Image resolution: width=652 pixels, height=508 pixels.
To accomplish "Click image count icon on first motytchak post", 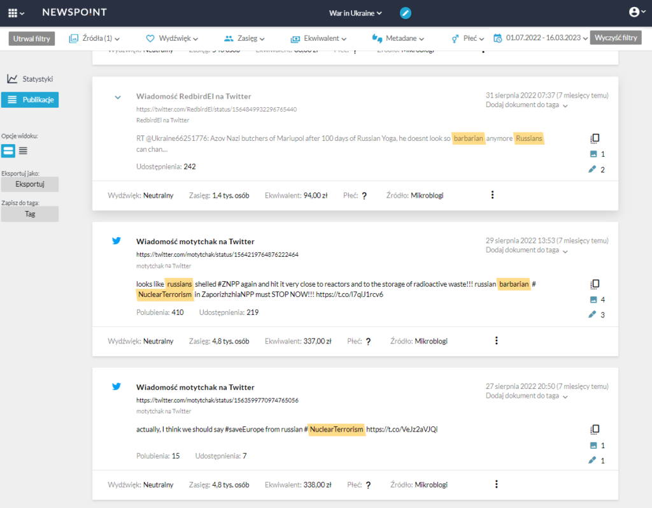I will 593,300.
